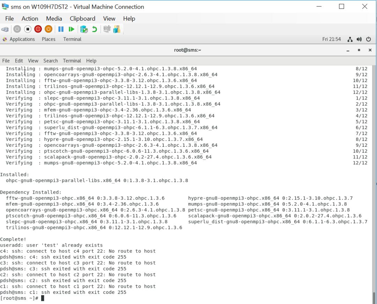
Task: Open terminal View menu
Action: tap(33, 61)
